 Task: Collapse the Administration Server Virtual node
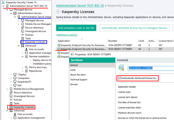point(15,17)
